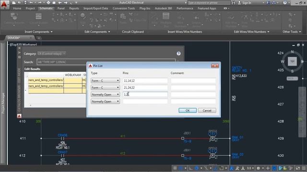Screen dimensions: 307x172
Task: Click the Save quick access icon
Action: click(x=25, y=2)
